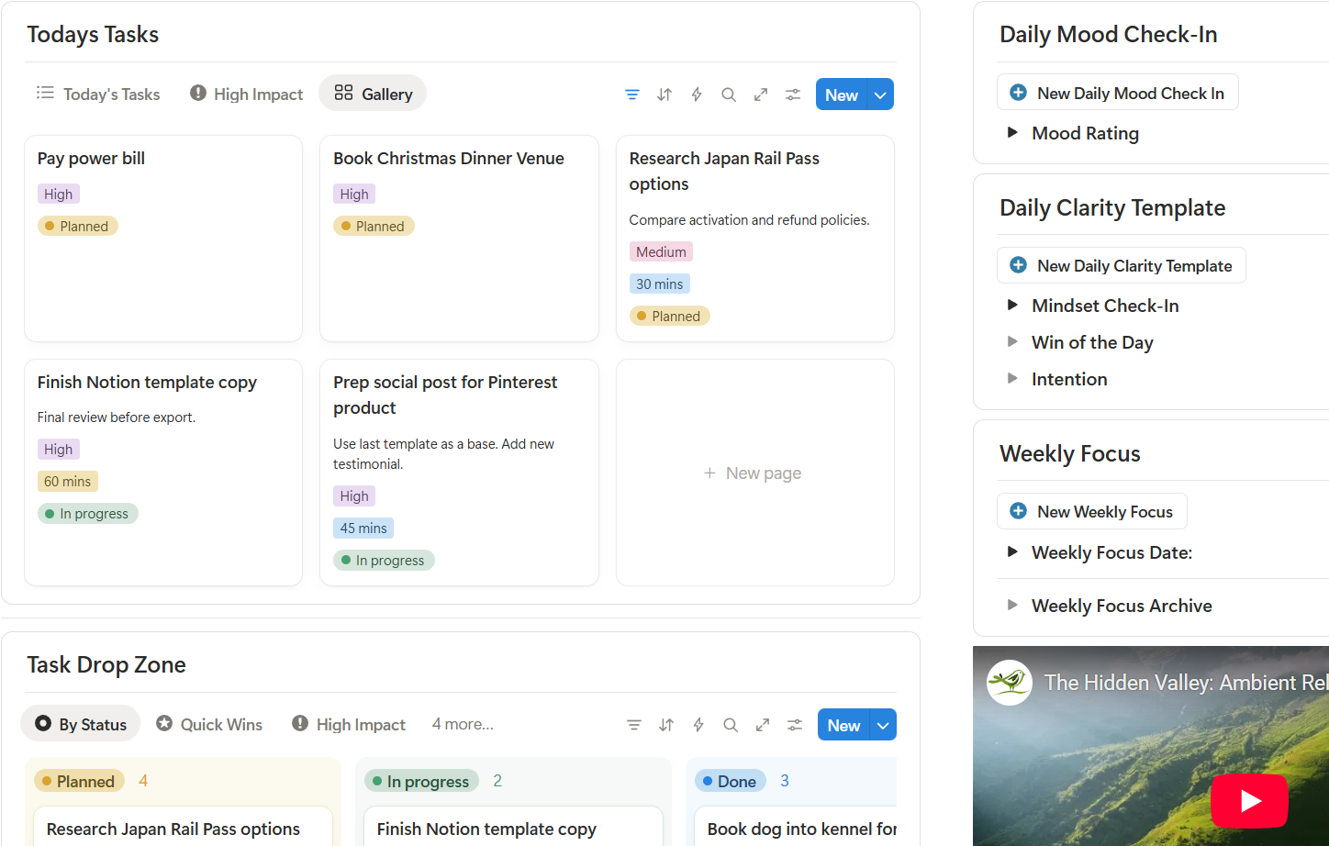1329x846 pixels.
Task: Open the filter icon in Task Drop Zone
Action: [x=634, y=724]
